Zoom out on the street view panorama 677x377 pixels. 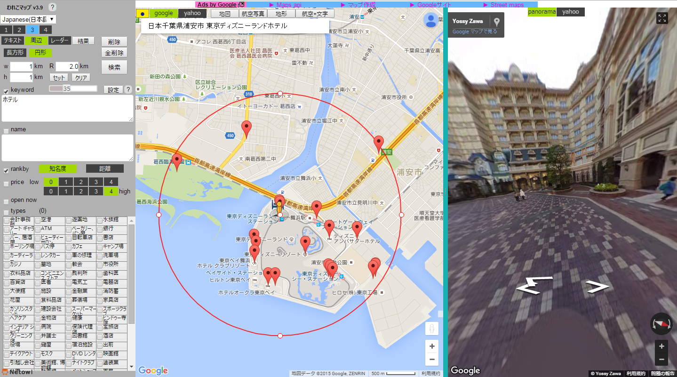[661, 360]
